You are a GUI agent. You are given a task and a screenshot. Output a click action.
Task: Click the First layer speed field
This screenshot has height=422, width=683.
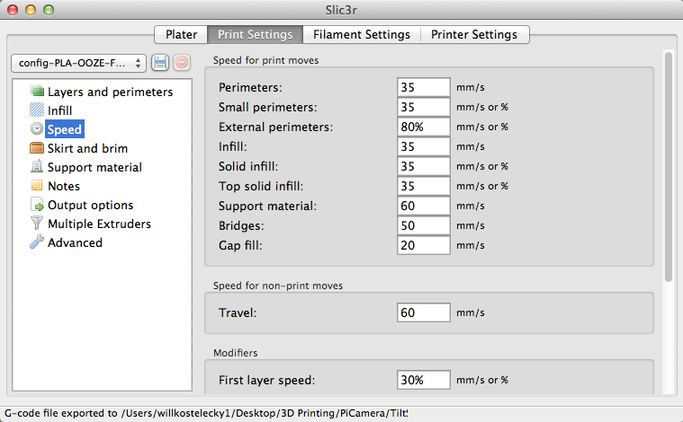(423, 380)
